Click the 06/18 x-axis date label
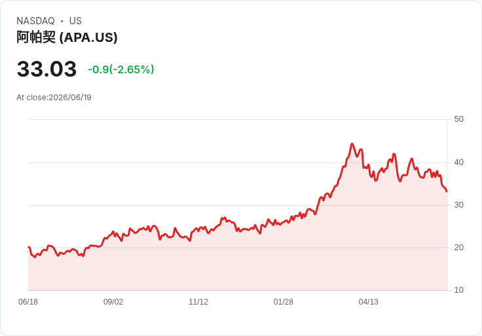The width and height of the screenshot is (482, 336). (x=28, y=302)
